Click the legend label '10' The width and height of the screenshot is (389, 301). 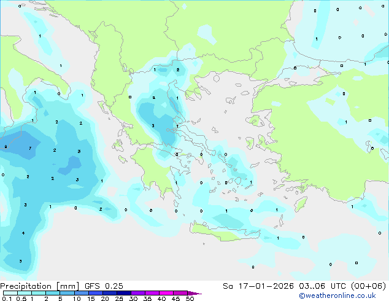77,299
